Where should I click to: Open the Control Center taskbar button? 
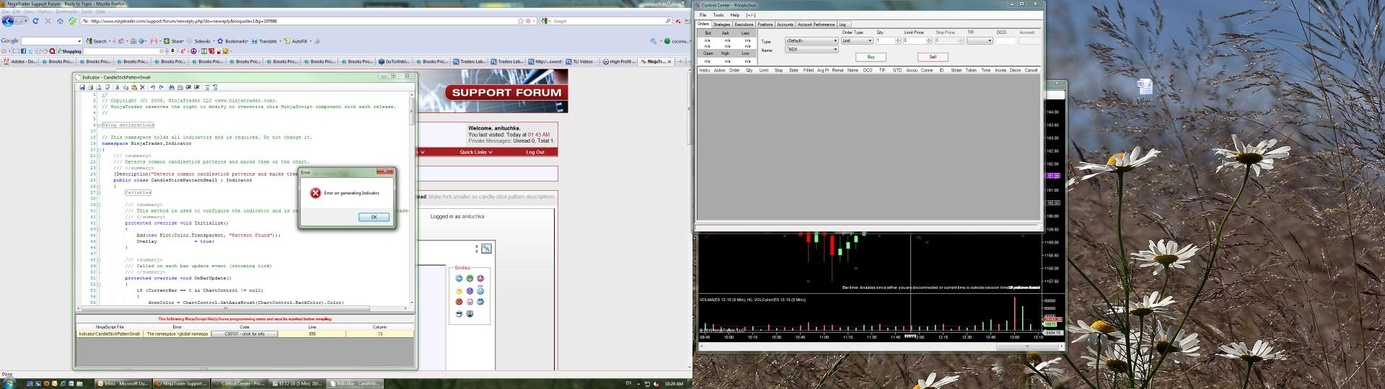(241, 384)
